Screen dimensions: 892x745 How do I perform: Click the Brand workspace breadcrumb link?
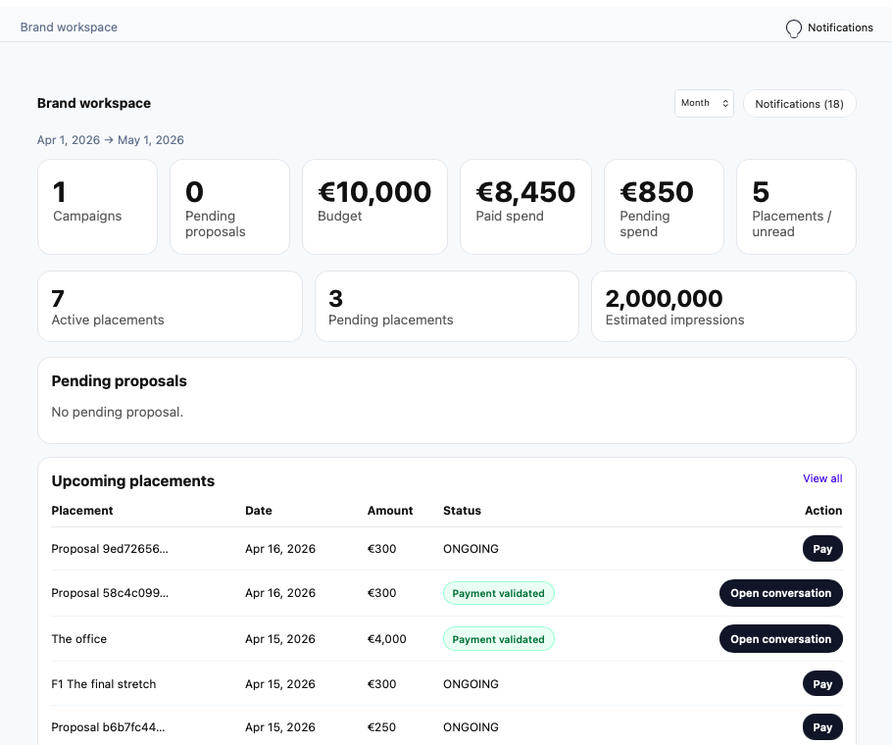coord(69,27)
